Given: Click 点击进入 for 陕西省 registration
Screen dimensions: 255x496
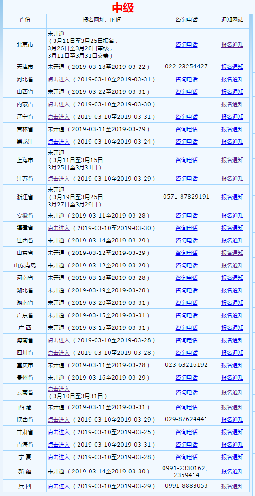Looking at the screenshot, I should click(59, 420).
